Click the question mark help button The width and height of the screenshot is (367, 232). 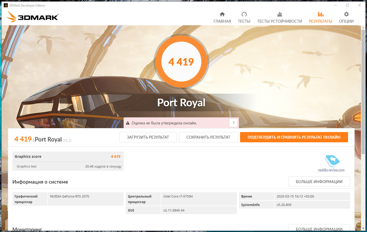click(233, 123)
